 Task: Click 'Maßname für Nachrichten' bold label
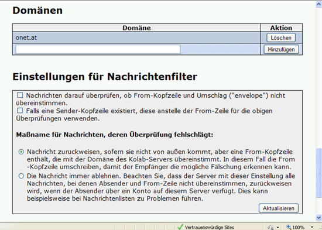pyautogui.click(x=115, y=135)
